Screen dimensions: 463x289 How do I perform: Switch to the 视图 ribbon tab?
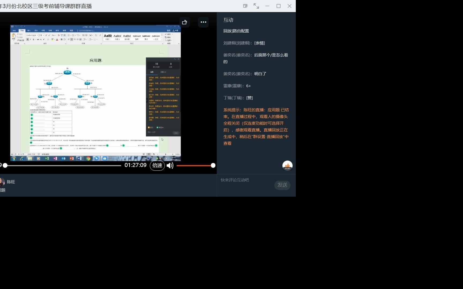point(71,31)
